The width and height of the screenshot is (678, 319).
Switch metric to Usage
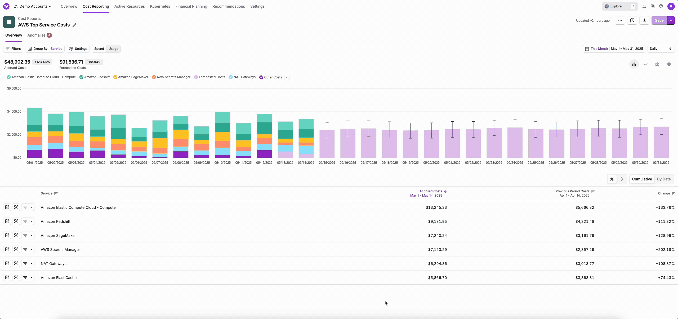pyautogui.click(x=113, y=49)
